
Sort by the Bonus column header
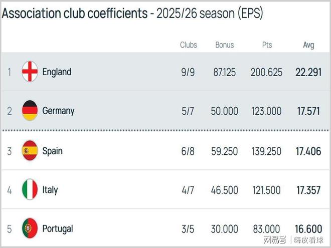[x=225, y=45]
